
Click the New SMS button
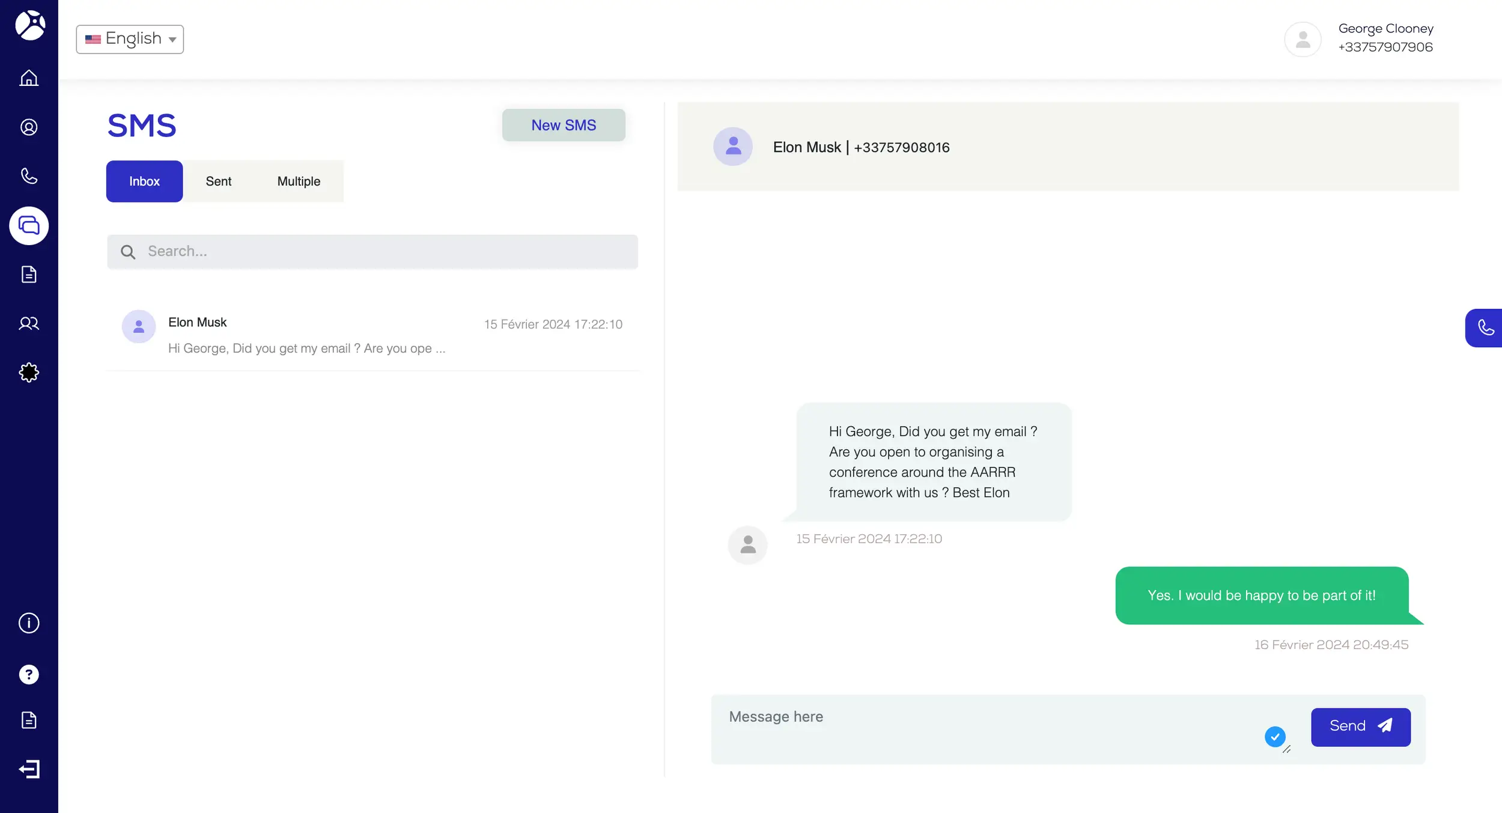click(563, 125)
